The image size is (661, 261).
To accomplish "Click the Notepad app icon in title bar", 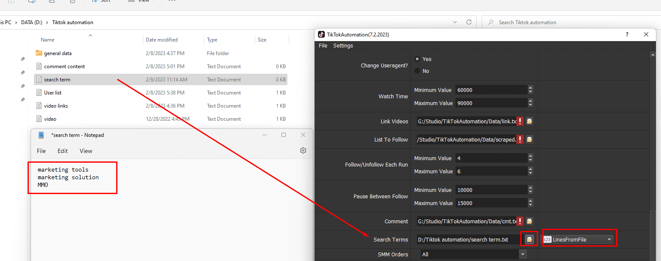I will (41, 135).
